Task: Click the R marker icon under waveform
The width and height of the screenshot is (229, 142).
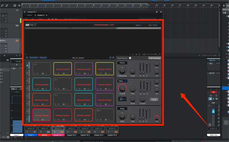Action: tap(136, 54)
